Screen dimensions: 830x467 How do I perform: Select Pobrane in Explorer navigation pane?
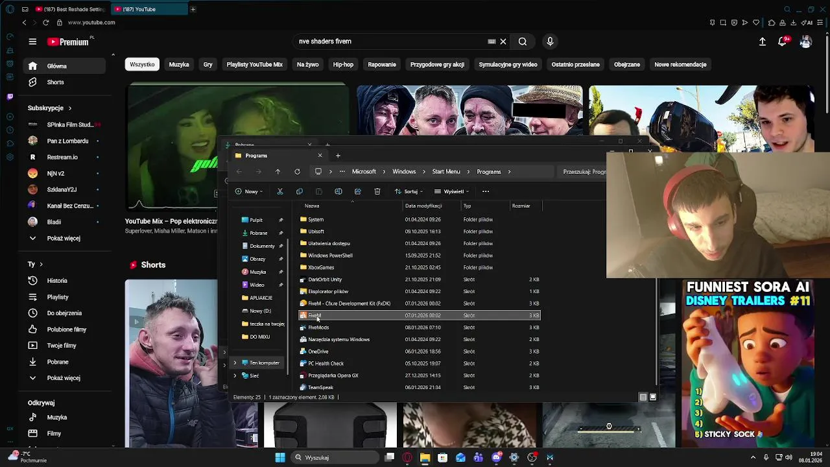(x=259, y=233)
